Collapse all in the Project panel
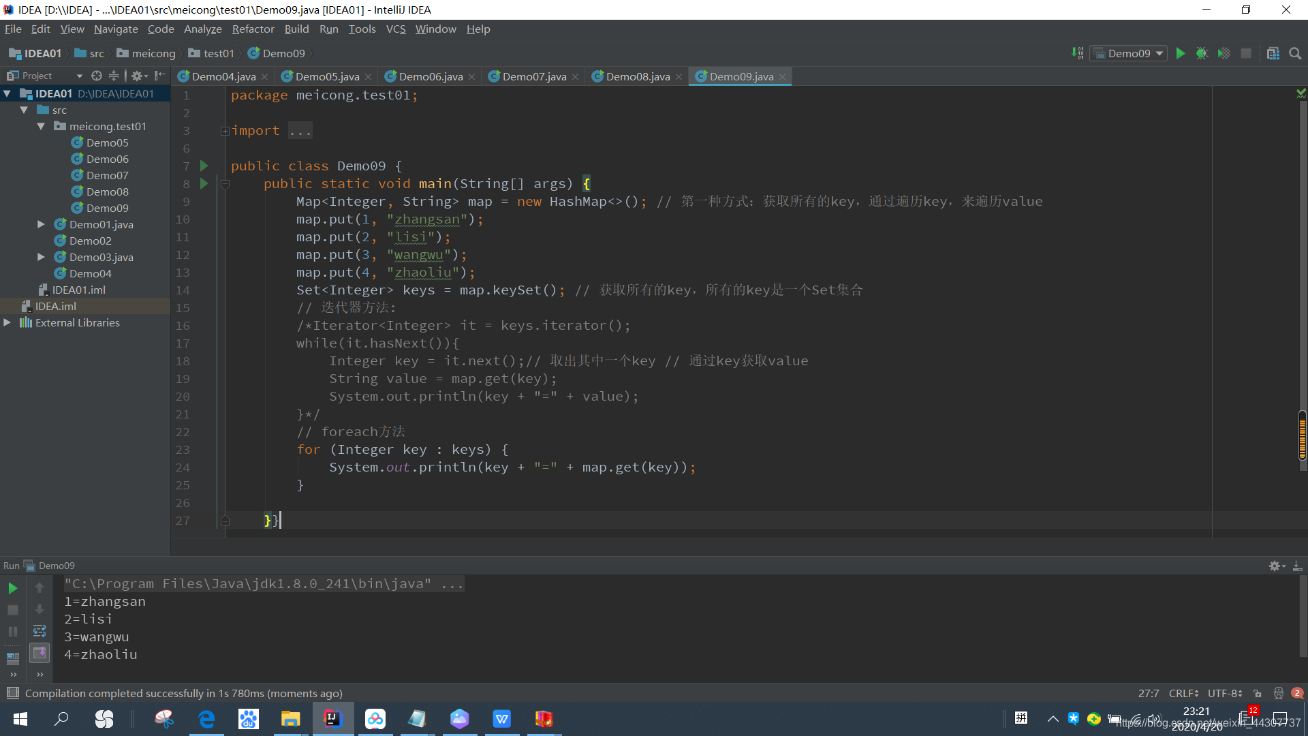1308x736 pixels. coord(114,76)
